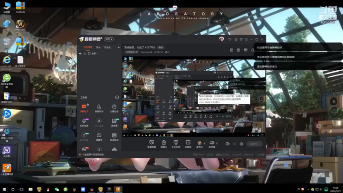Click the pill-shaped mode button beside the logo
Viewport: 343px width, 193px height.
click(109, 39)
